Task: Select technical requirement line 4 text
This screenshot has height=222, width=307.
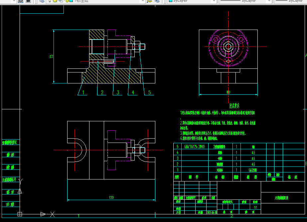Action: point(199,139)
